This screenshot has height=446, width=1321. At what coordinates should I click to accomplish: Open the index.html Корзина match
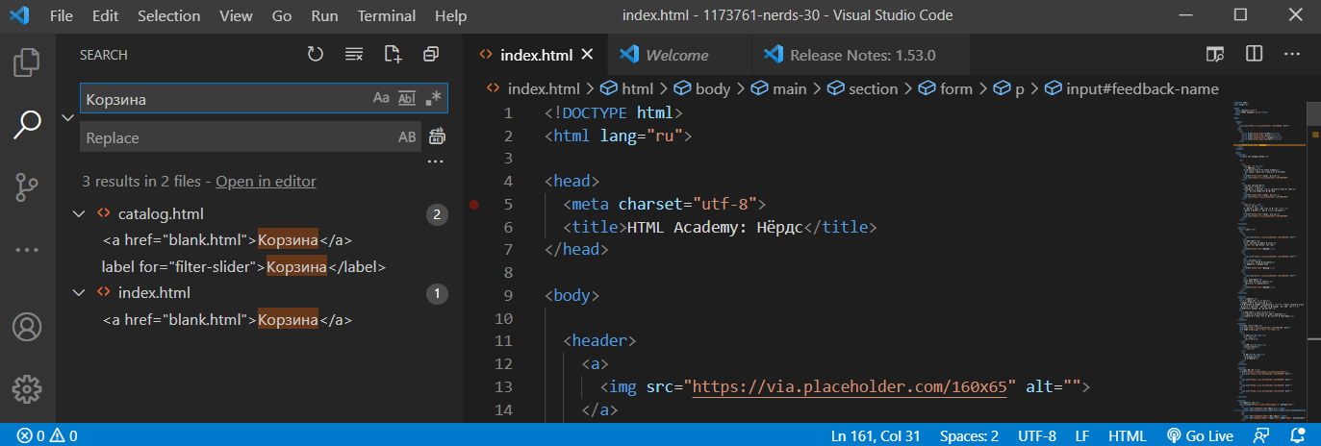[x=228, y=319]
